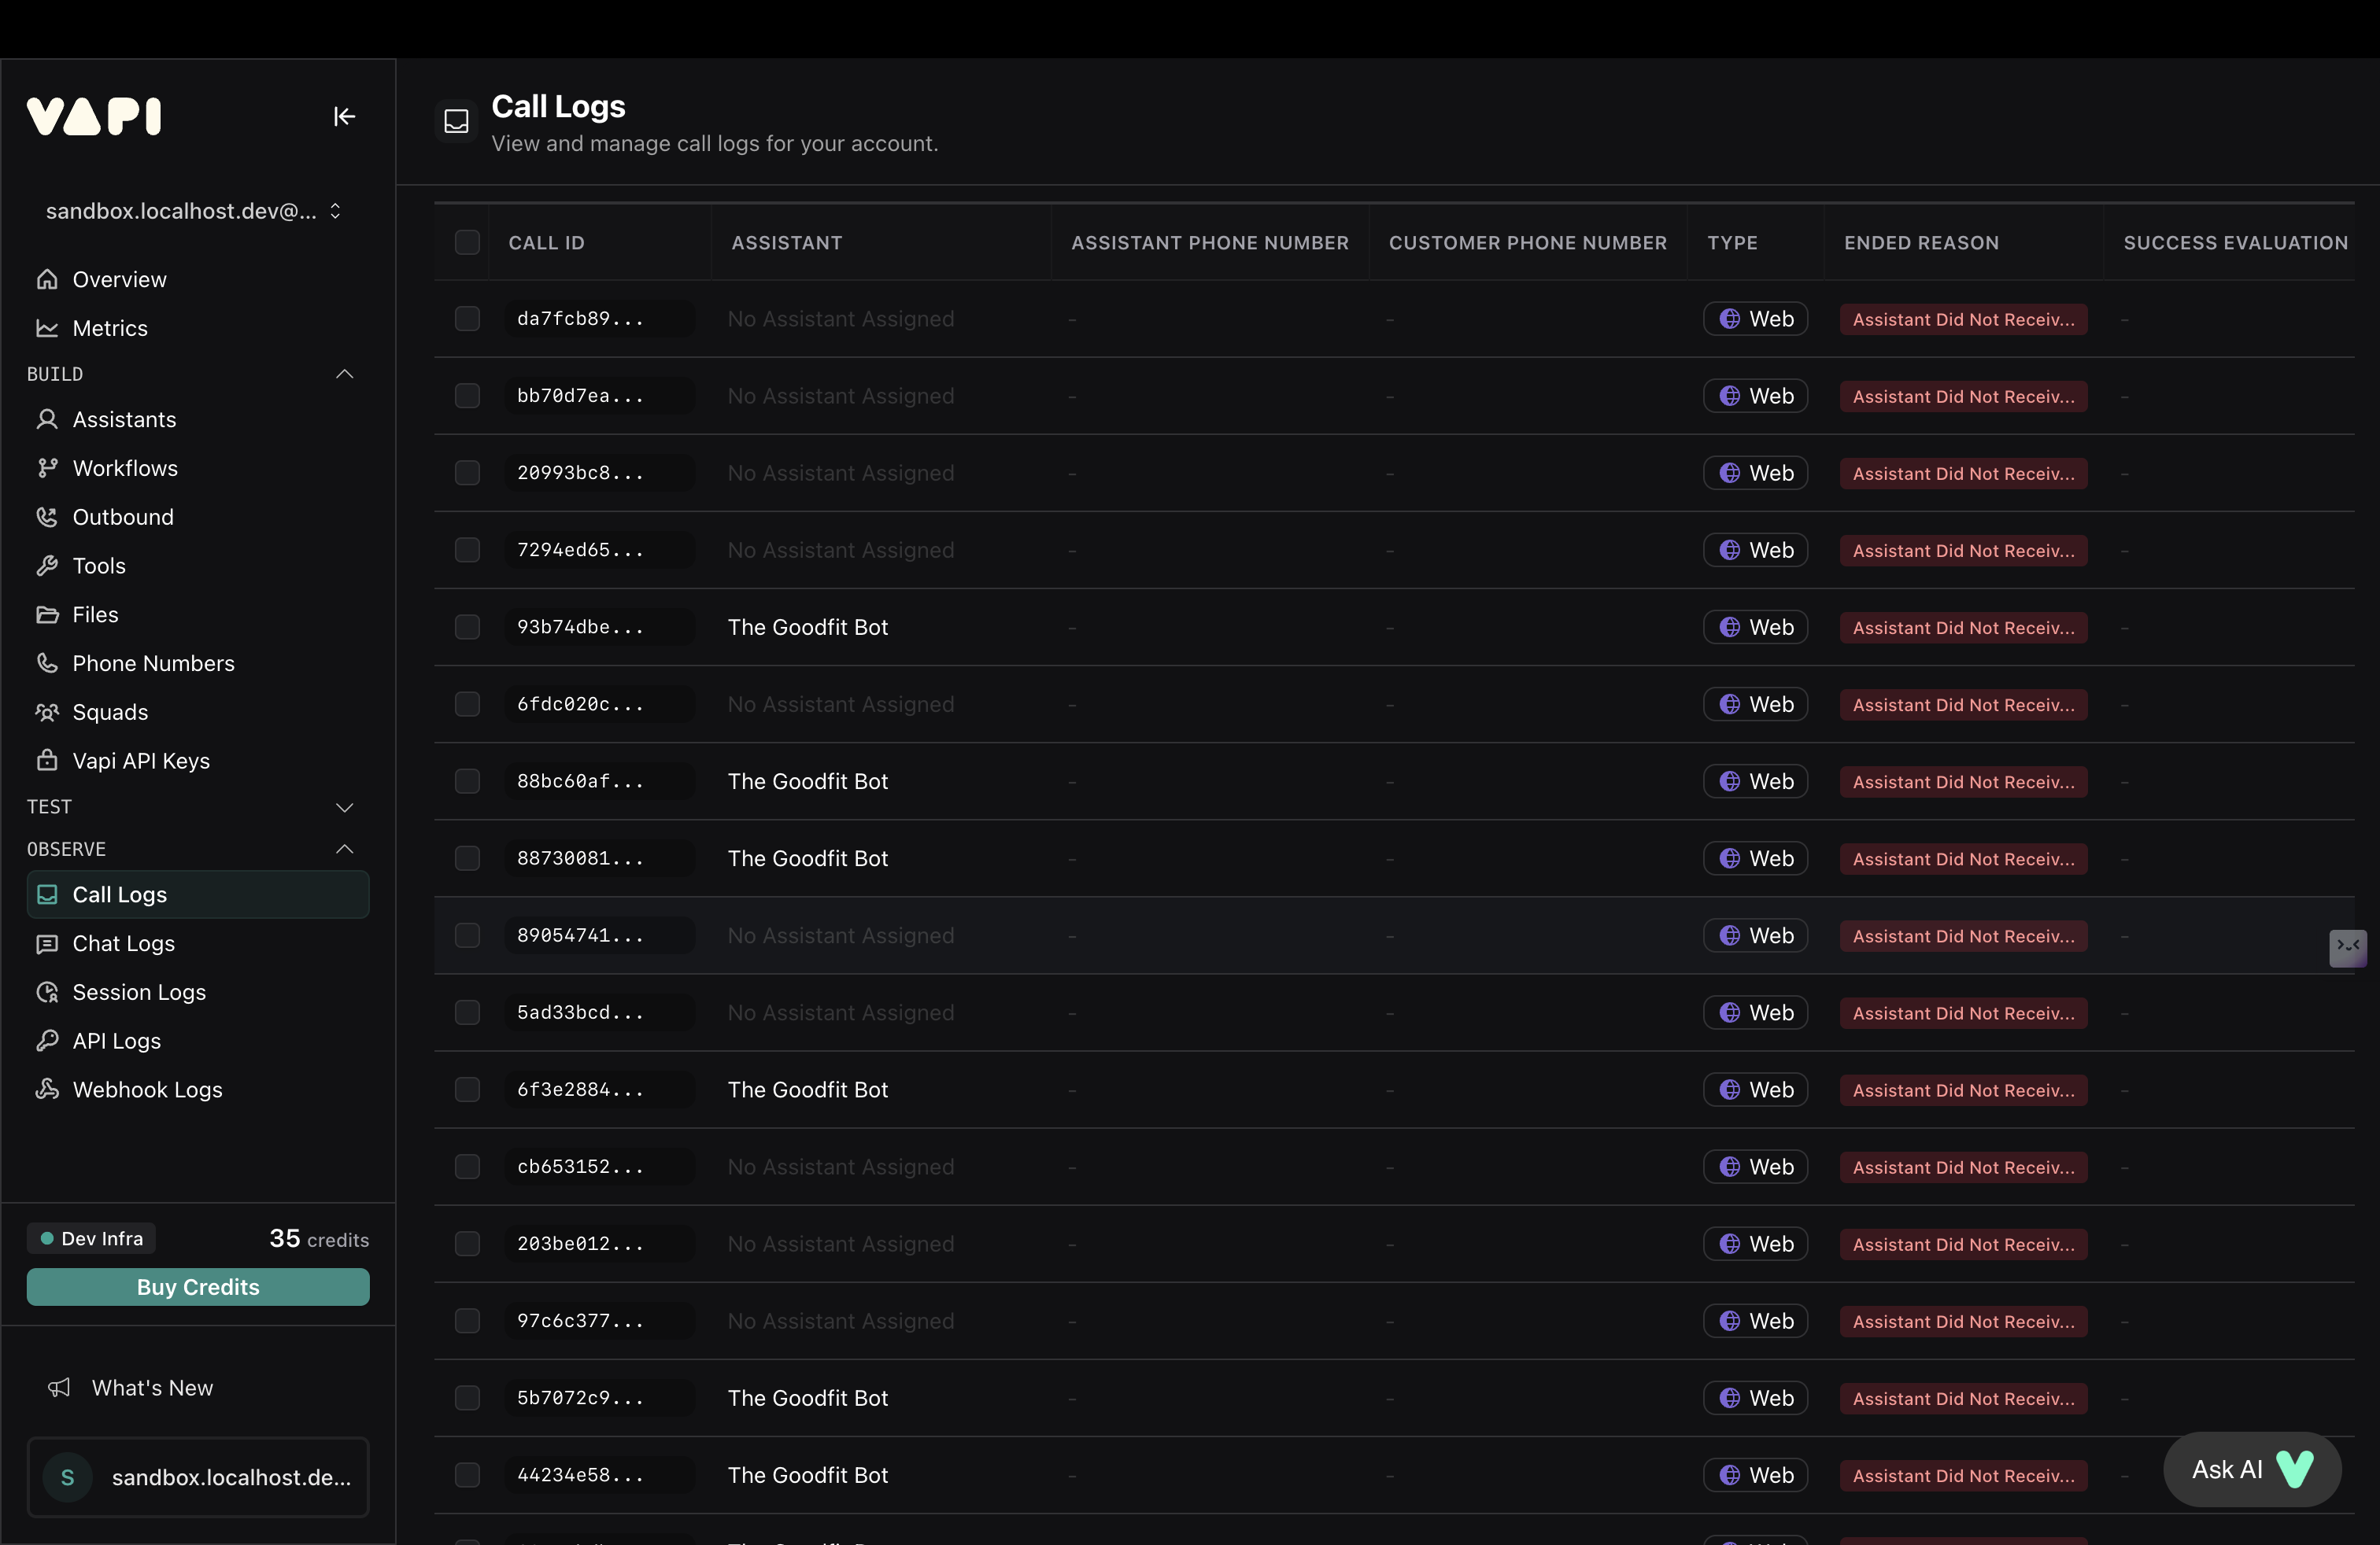This screenshot has height=1545, width=2380.
Task: Expand the TEST section
Action: (x=344, y=806)
